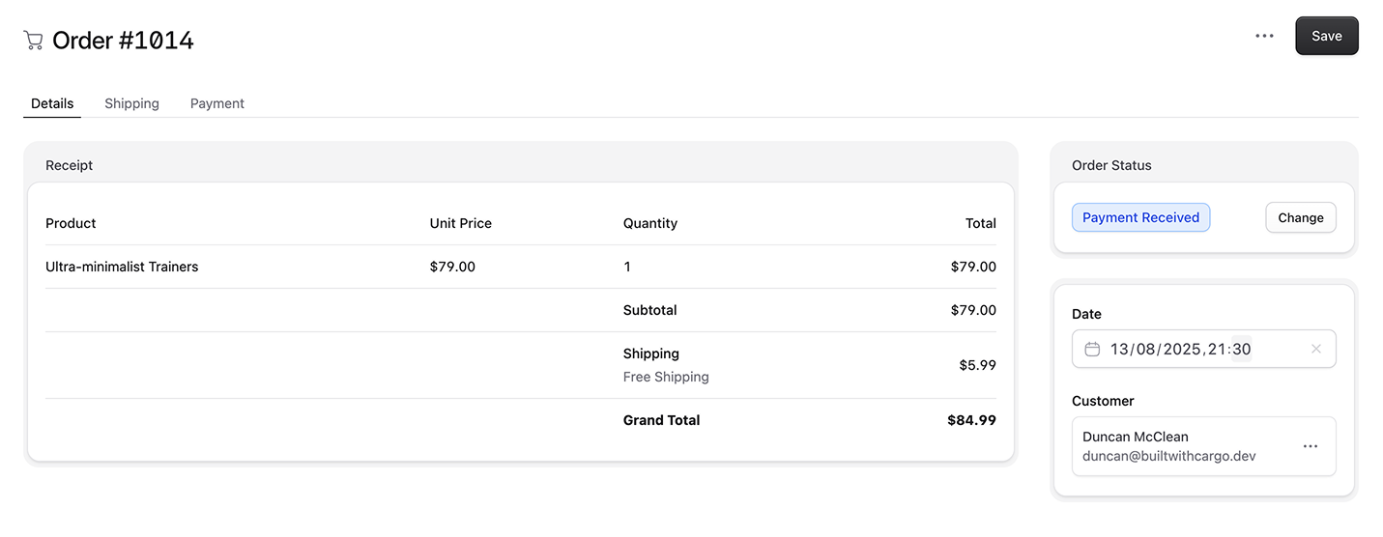The image size is (1383, 537).
Task: Open the customer card's three-dot menu
Action: (1311, 446)
